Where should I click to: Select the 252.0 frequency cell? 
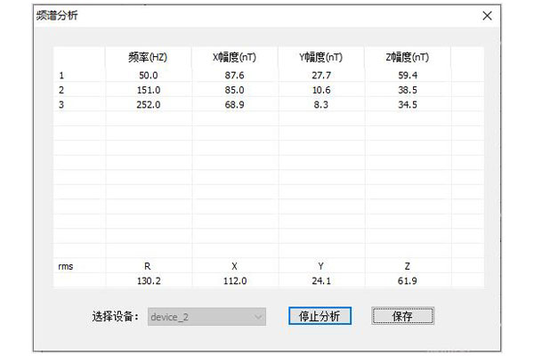(x=148, y=104)
